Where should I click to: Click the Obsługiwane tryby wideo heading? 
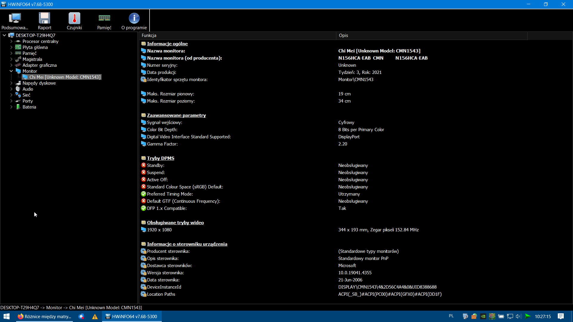tap(175, 222)
